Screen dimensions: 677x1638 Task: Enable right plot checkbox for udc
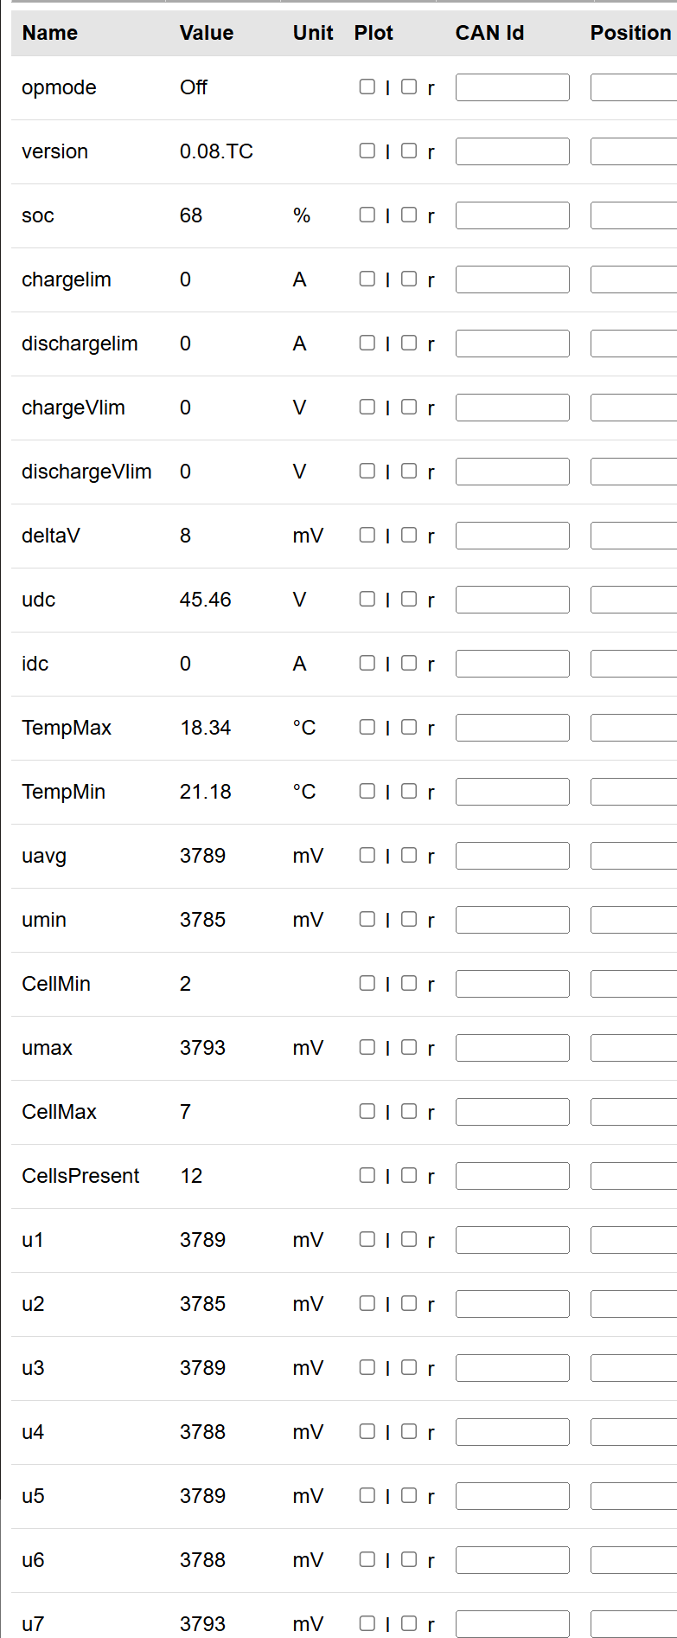tap(409, 599)
